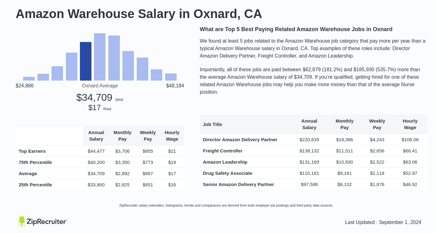
Task: Click Average weekly pay $667
Action: pyautogui.click(x=148, y=174)
